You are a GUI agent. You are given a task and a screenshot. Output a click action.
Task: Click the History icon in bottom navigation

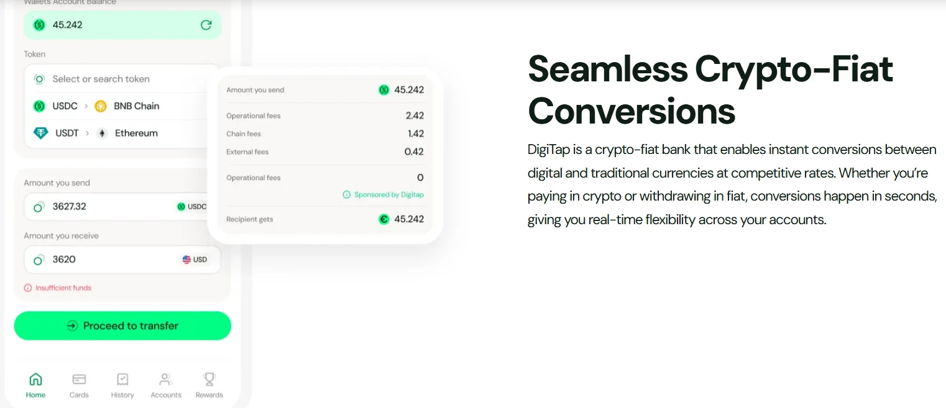pyautogui.click(x=122, y=379)
